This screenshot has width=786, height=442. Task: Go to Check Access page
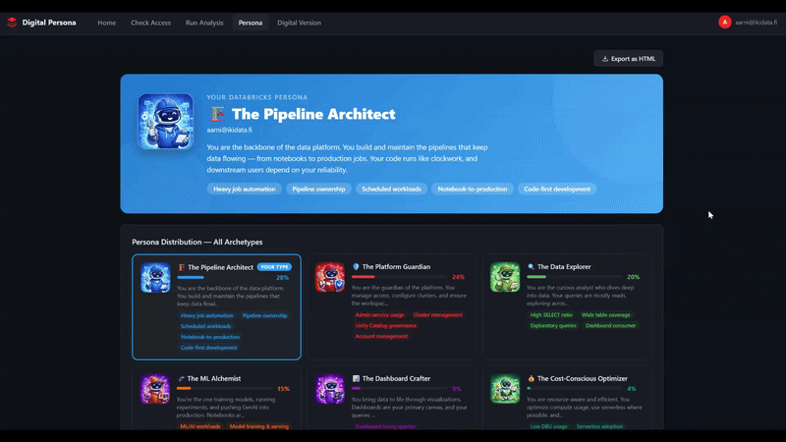pos(150,23)
